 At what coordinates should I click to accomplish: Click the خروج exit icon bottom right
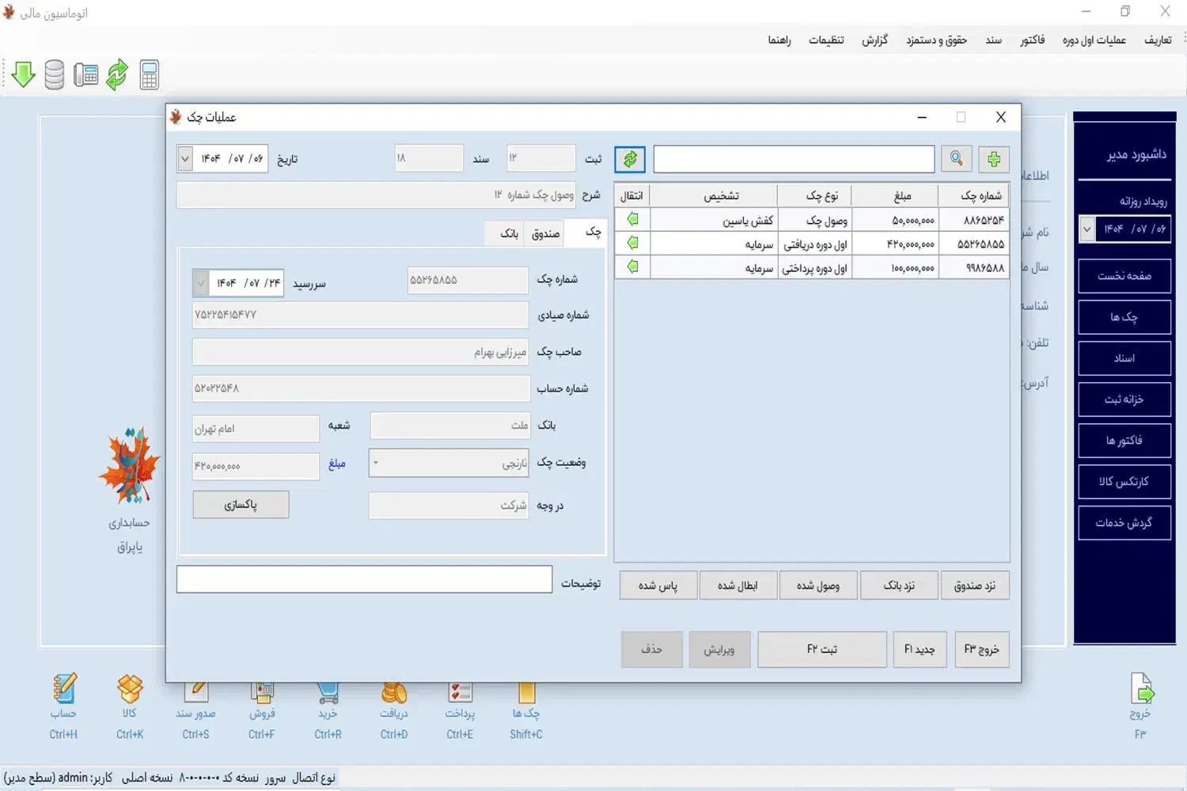coord(1141,690)
